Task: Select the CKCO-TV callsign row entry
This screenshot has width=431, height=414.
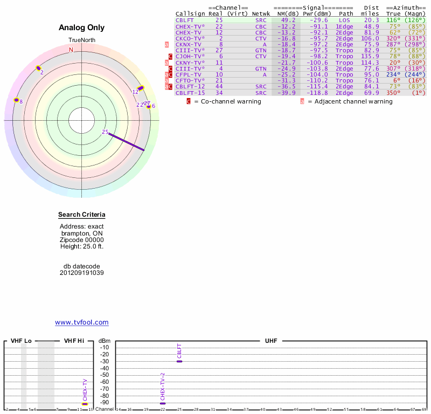Action: pyautogui.click(x=190, y=38)
